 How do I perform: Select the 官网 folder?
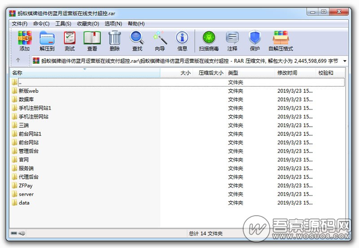tap(178, 160)
